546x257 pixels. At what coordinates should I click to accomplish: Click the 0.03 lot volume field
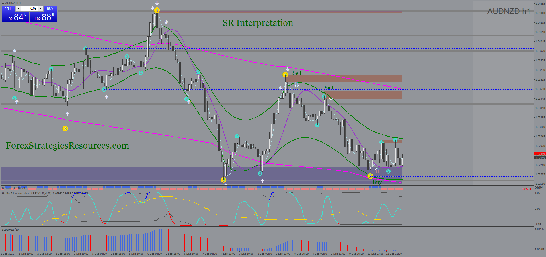pos(29,9)
